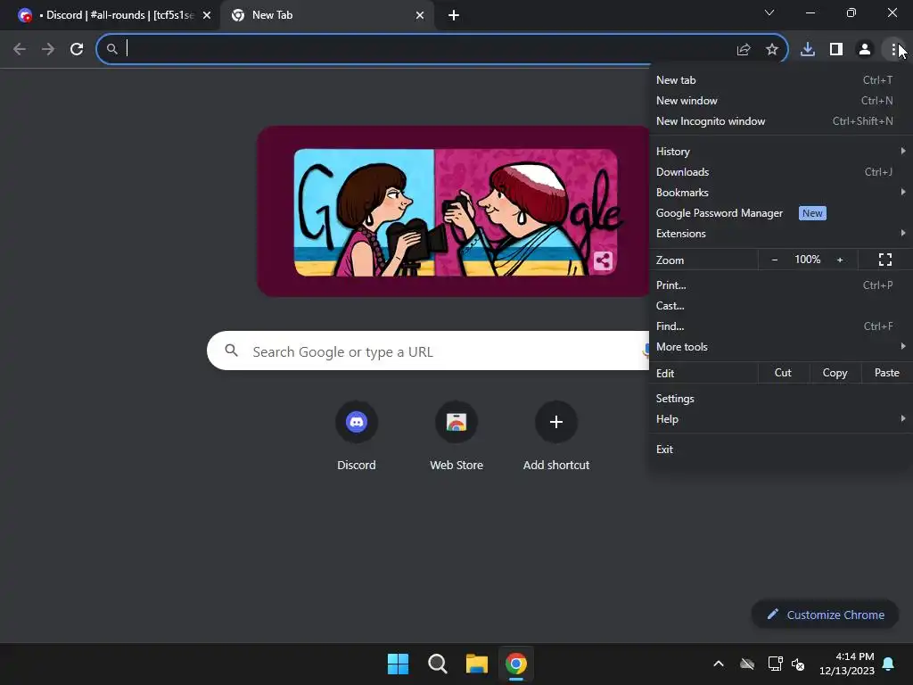
Task: Click the browser forward arrow
Action: click(48, 49)
